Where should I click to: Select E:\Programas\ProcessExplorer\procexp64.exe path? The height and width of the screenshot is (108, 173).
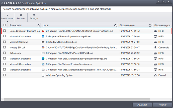68,37
